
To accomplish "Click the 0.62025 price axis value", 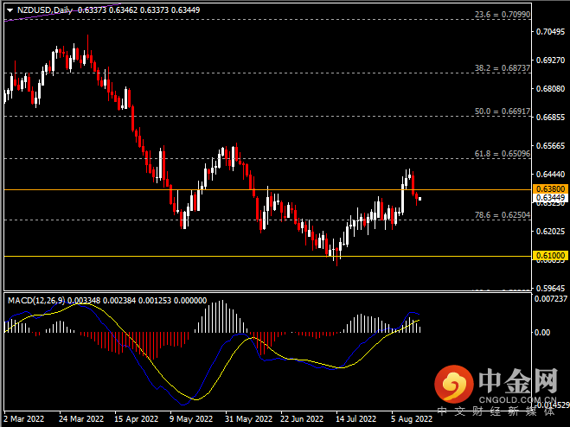I will point(550,231).
